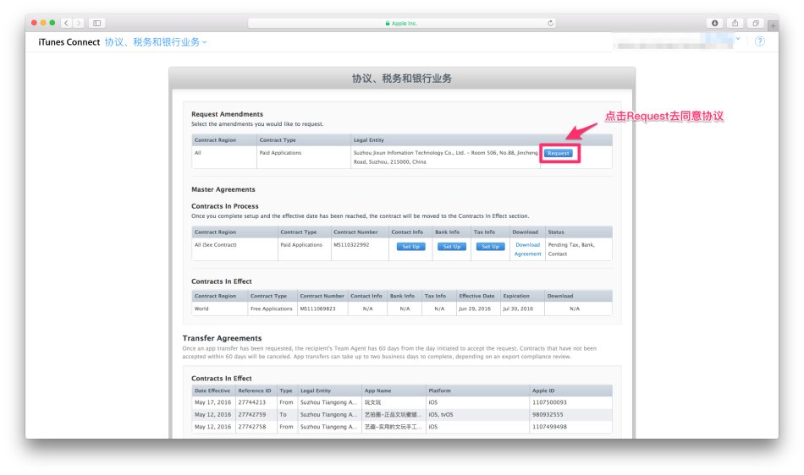Image resolution: width=804 pixels, height=475 pixels.
Task: Click All (See Contract) region cell
Action: coord(215,244)
